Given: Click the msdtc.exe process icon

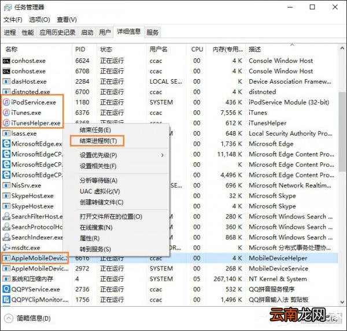Looking at the screenshot, I should pyautogui.click(x=6, y=247).
